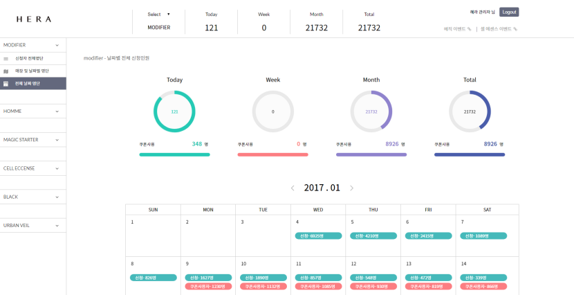Click the calendar icon beside 전체 날짜 명단
The height and width of the screenshot is (295, 574).
pyautogui.click(x=6, y=84)
